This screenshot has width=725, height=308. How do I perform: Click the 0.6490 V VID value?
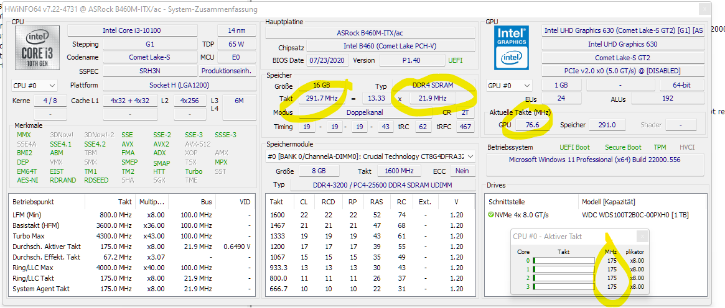236,247
